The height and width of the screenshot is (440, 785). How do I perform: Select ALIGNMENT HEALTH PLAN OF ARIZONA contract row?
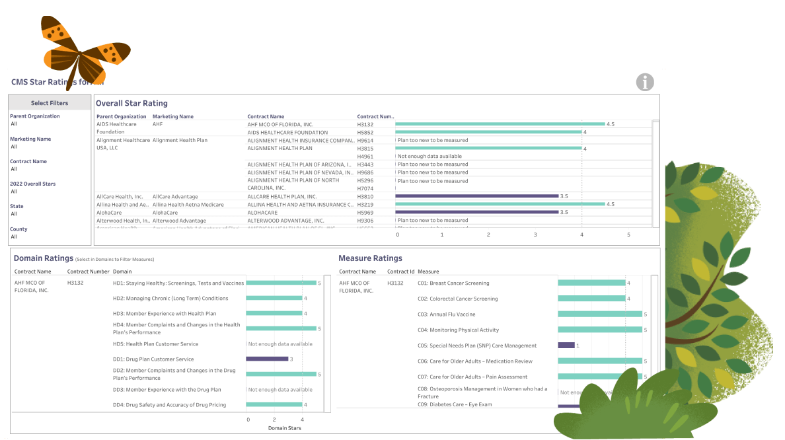click(299, 165)
